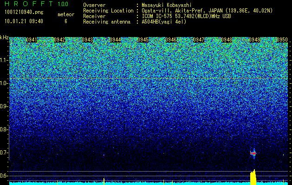
Task: Click the 0942 time marker
Action: [59, 40]
